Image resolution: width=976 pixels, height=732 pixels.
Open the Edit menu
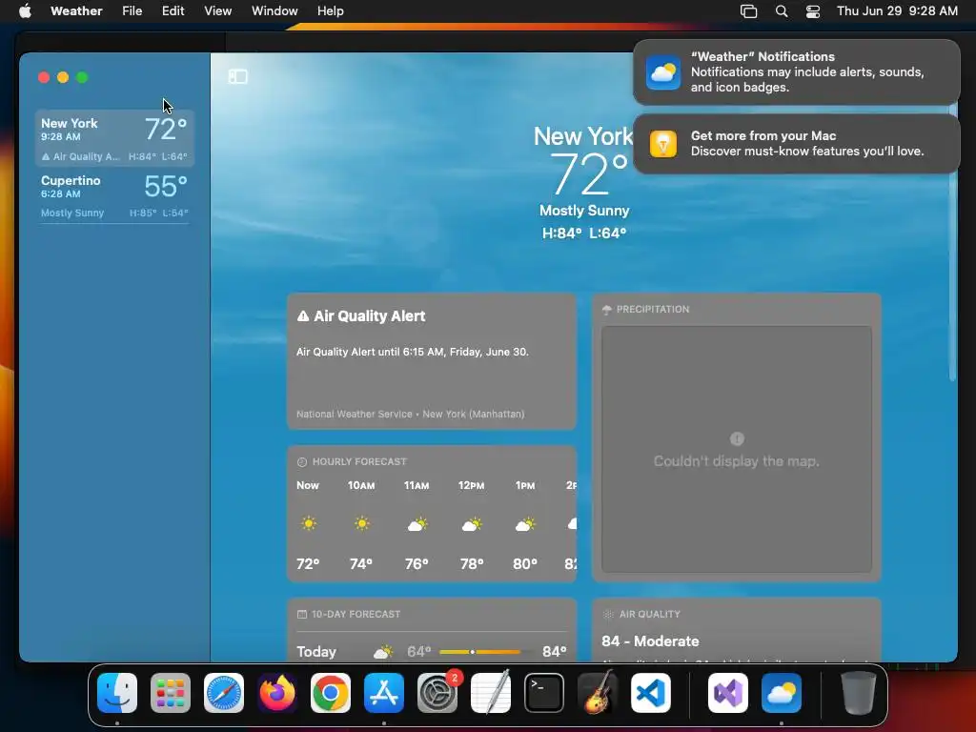click(x=173, y=10)
